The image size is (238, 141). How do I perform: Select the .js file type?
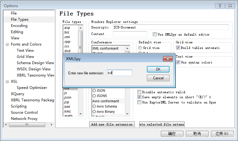(x=65, y=93)
